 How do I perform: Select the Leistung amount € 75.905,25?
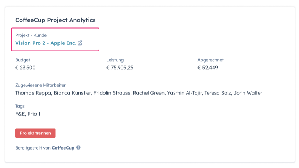pyautogui.click(x=120, y=67)
